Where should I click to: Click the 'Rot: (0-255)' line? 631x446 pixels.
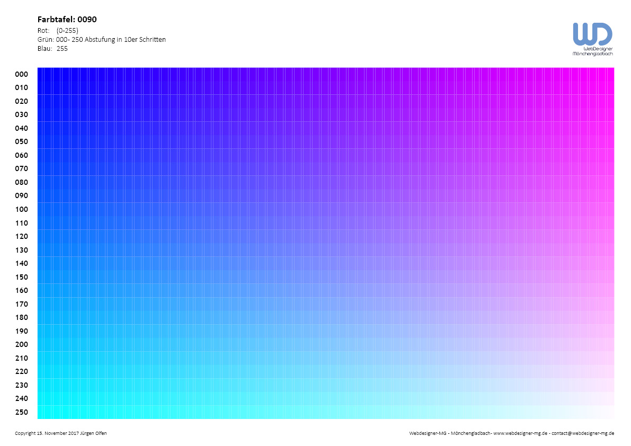pyautogui.click(x=58, y=31)
